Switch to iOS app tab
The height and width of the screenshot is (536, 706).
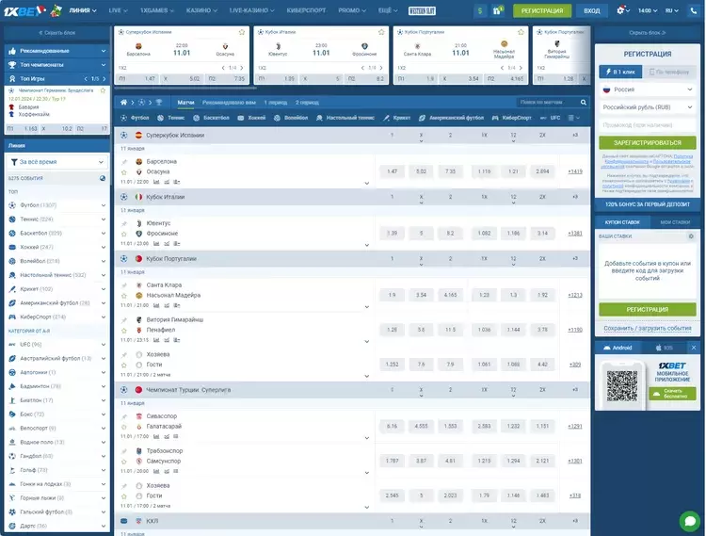point(665,348)
